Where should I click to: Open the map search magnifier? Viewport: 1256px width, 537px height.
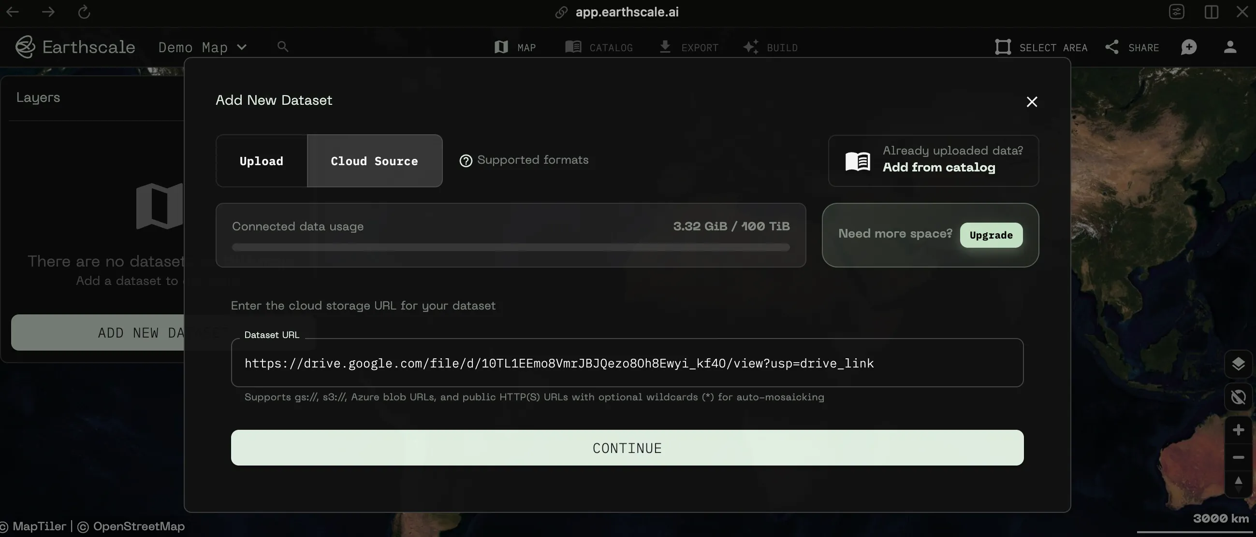(x=283, y=47)
